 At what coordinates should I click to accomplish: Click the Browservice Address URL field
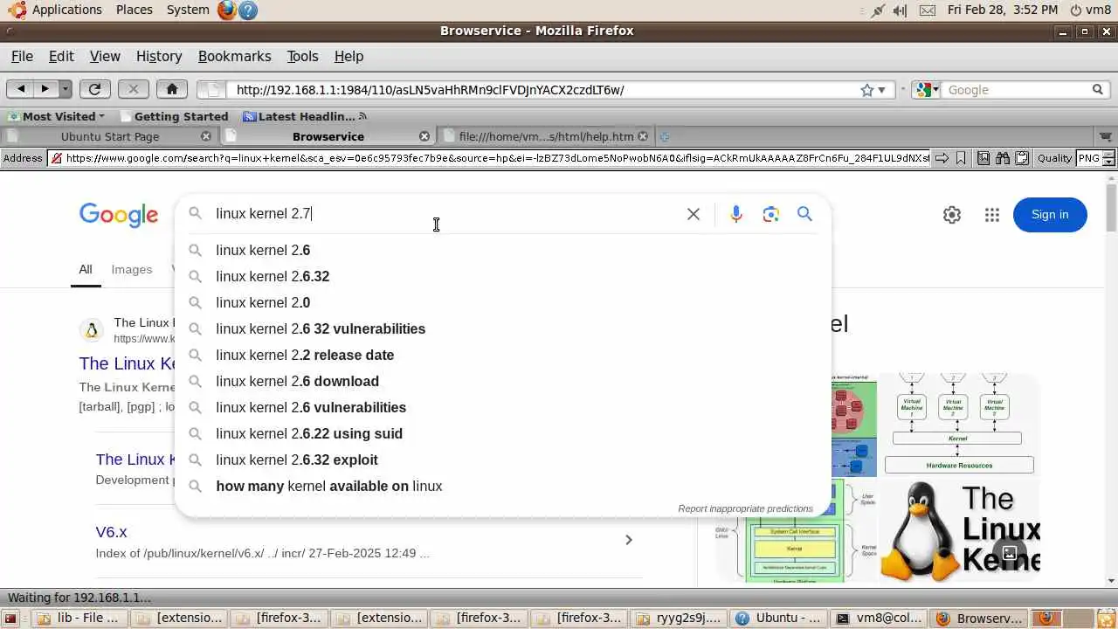(x=489, y=158)
